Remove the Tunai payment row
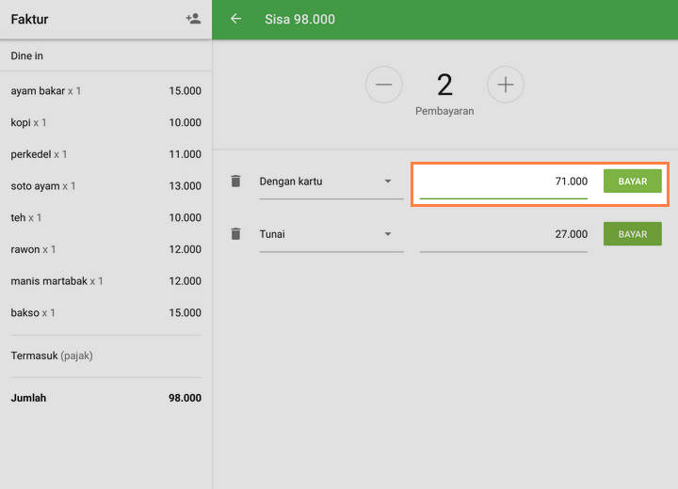678x489 pixels. [x=236, y=233]
